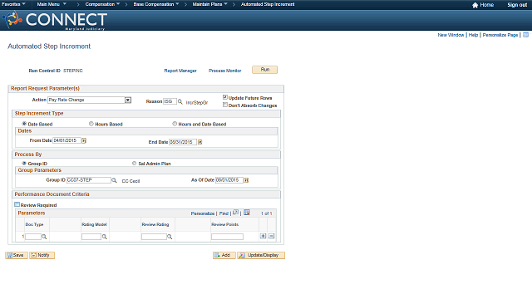Viewport: 532px width, 299px height.
Task: Select Group ID radio button
Action: 24,164
